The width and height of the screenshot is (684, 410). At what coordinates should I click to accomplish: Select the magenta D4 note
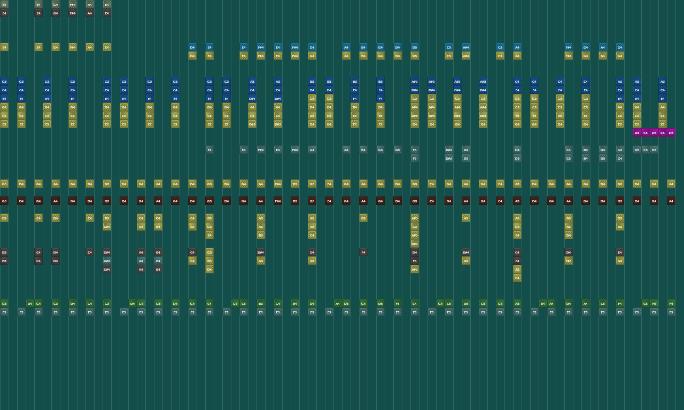[x=637, y=132]
